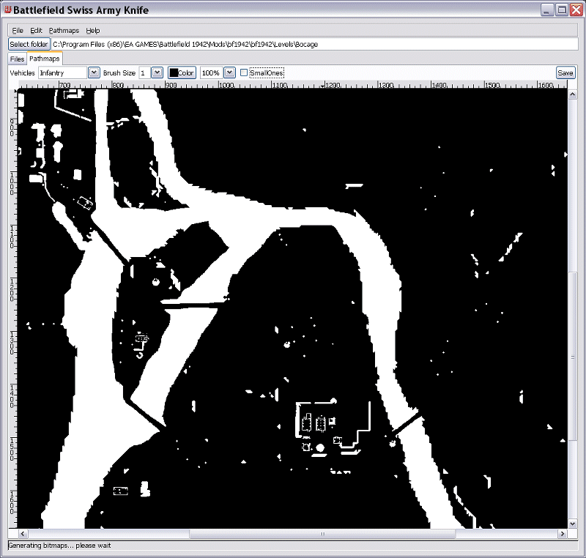This screenshot has width=586, height=558.
Task: Click the 900 mark on horizontal ruler
Action: point(171,85)
